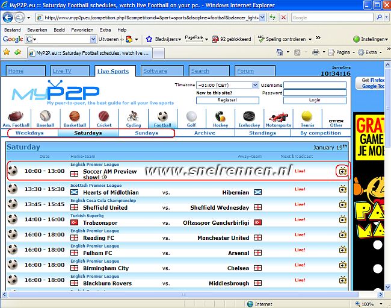Open Google toolbar Bladwijzers star
Image resolution: width=391 pixels, height=308 pixels.
tap(149, 39)
